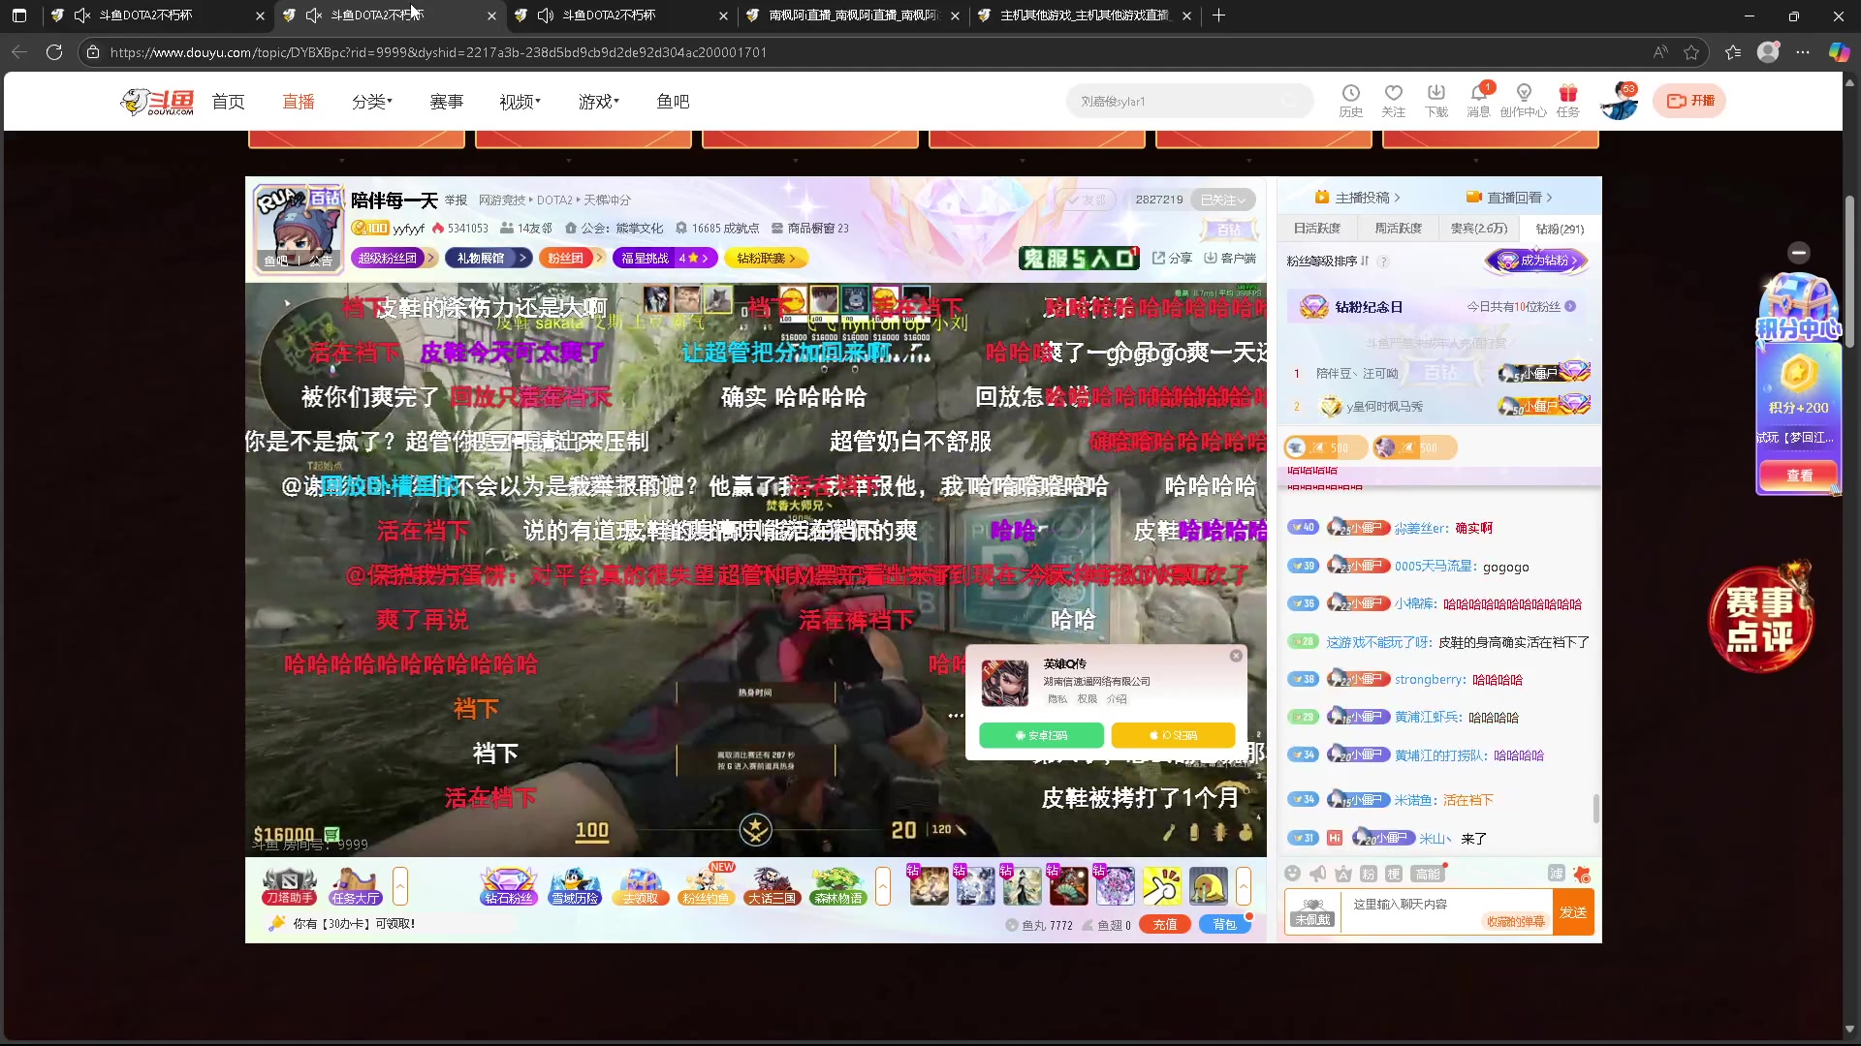The height and width of the screenshot is (1046, 1861).
Task: Click the chat list scrollbar
Action: (x=1595, y=808)
